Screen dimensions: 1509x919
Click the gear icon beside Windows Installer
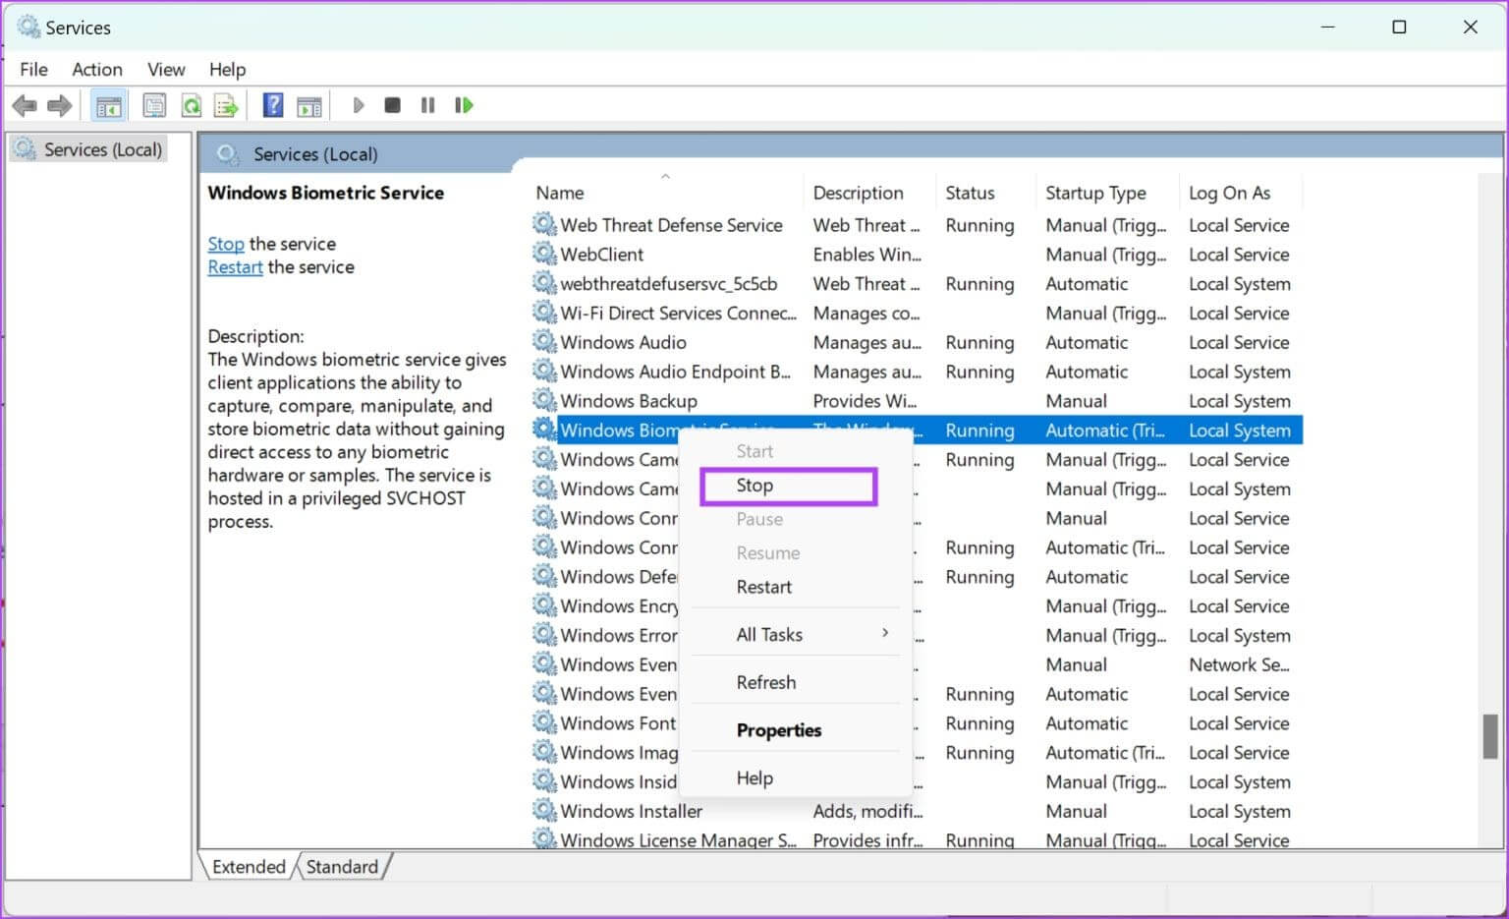544,811
